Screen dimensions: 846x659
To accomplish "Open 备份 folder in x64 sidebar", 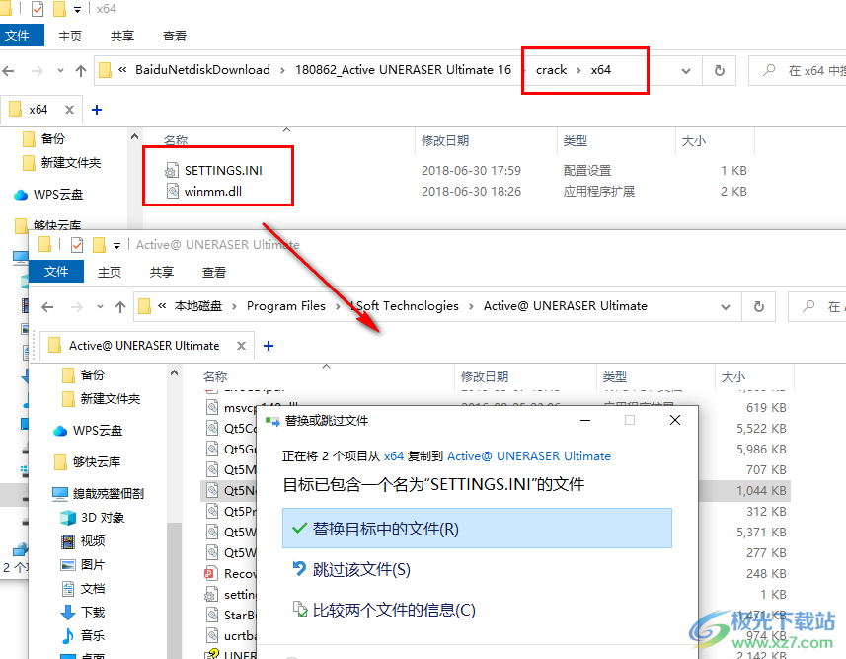I will (x=44, y=139).
